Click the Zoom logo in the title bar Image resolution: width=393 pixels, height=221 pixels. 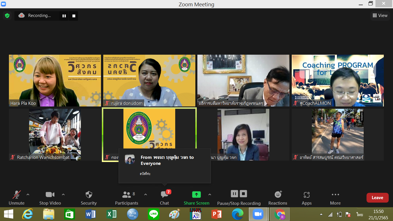pyautogui.click(x=3, y=4)
